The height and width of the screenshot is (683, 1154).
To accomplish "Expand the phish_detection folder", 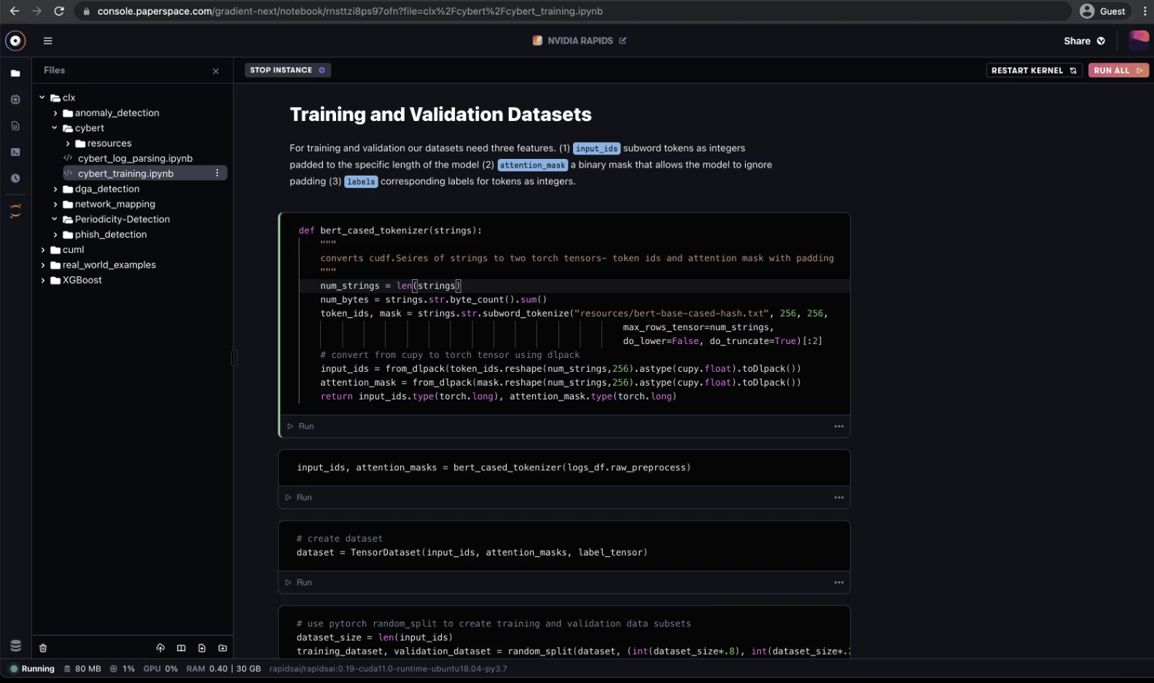I will (55, 235).
